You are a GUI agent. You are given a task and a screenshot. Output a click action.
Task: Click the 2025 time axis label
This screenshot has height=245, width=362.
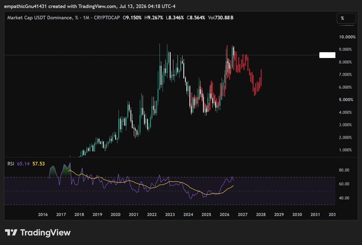pos(206,214)
